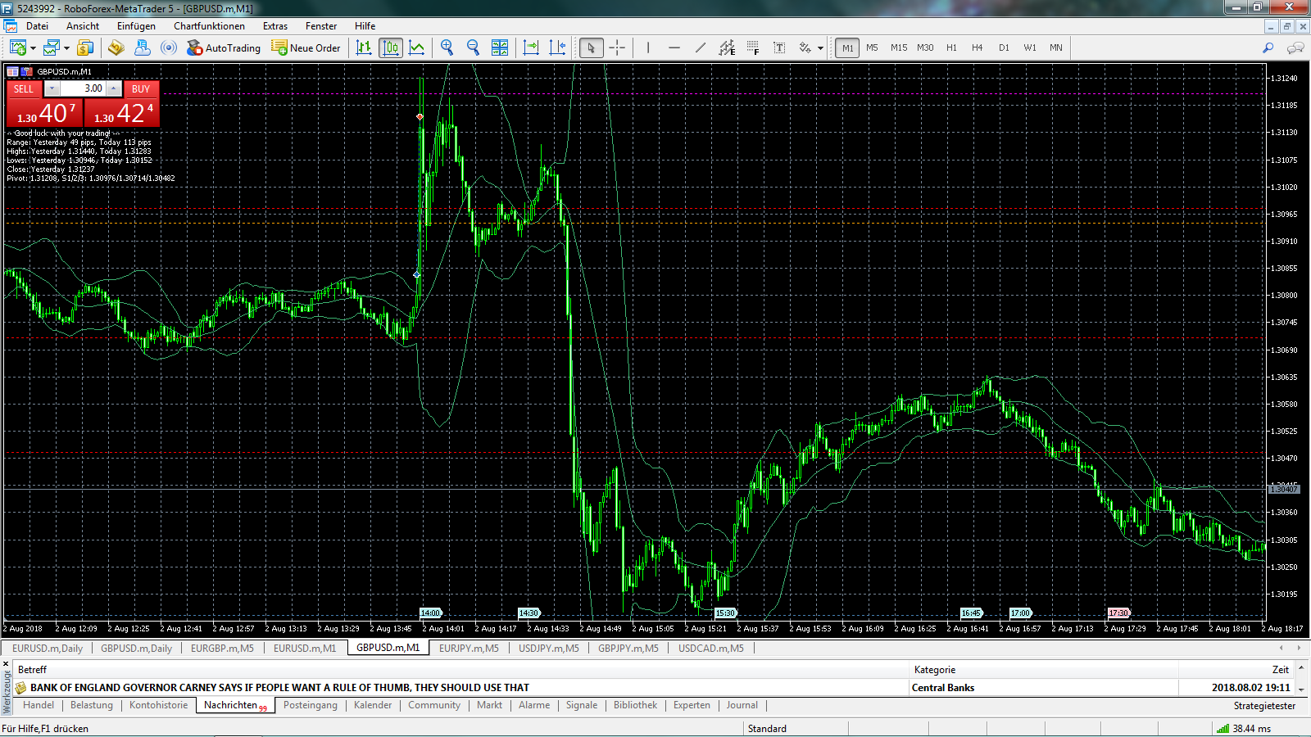The height and width of the screenshot is (737, 1311).
Task: Click the 3.00 volume input field
Action: click(84, 88)
